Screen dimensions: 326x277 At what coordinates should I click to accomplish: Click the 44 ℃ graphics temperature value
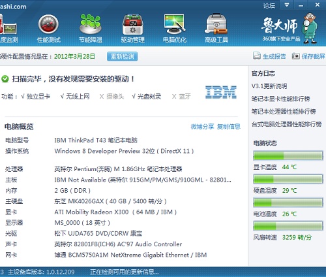(x=289, y=167)
